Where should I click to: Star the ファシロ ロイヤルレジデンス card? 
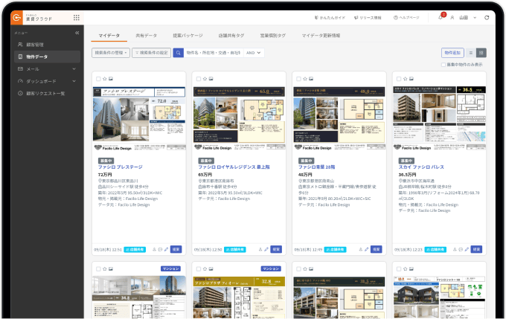click(205, 79)
